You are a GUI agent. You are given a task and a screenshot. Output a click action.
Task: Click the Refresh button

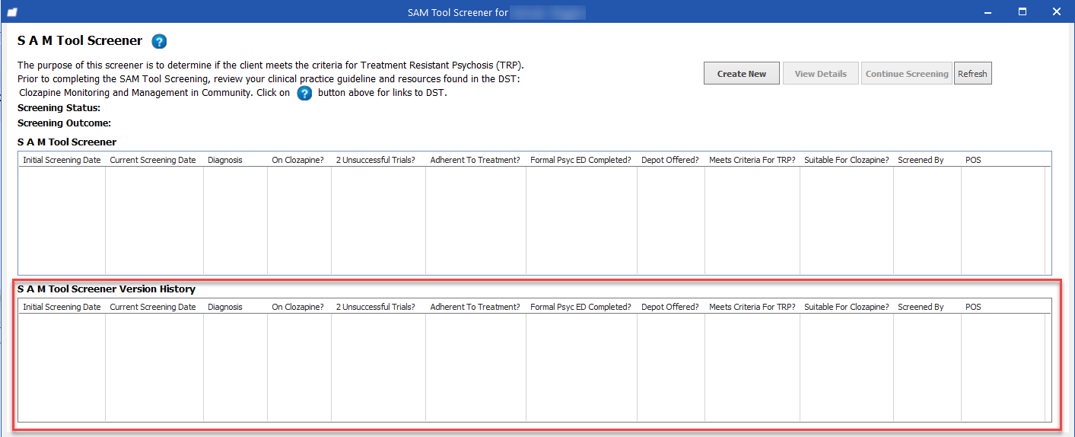pyautogui.click(x=972, y=74)
